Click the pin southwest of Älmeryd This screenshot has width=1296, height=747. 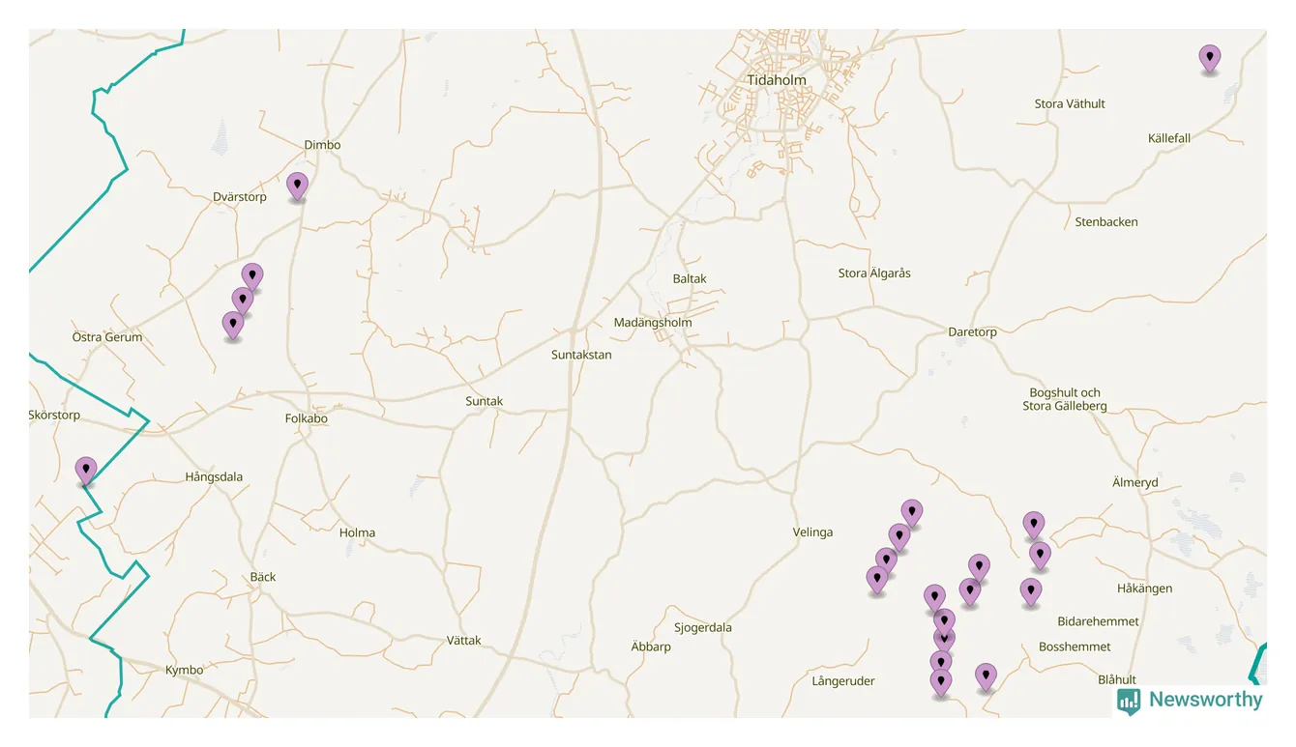[x=1034, y=525]
